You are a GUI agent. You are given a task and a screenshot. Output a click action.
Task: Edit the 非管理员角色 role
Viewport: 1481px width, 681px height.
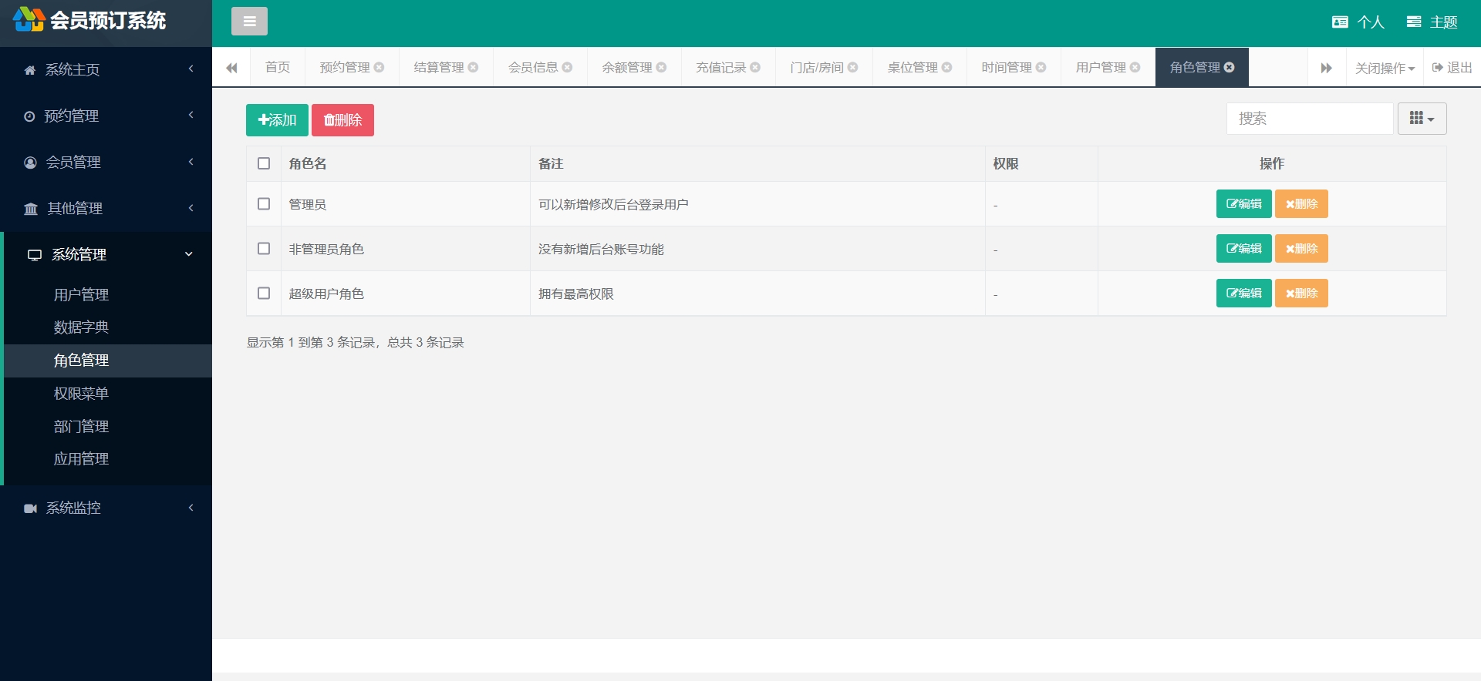(1243, 249)
